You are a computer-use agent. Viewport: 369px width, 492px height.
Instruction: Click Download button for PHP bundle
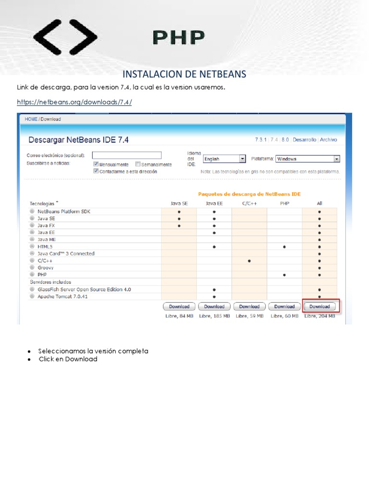pyautogui.click(x=284, y=307)
